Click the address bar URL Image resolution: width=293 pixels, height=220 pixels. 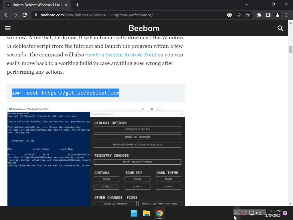click(97, 15)
